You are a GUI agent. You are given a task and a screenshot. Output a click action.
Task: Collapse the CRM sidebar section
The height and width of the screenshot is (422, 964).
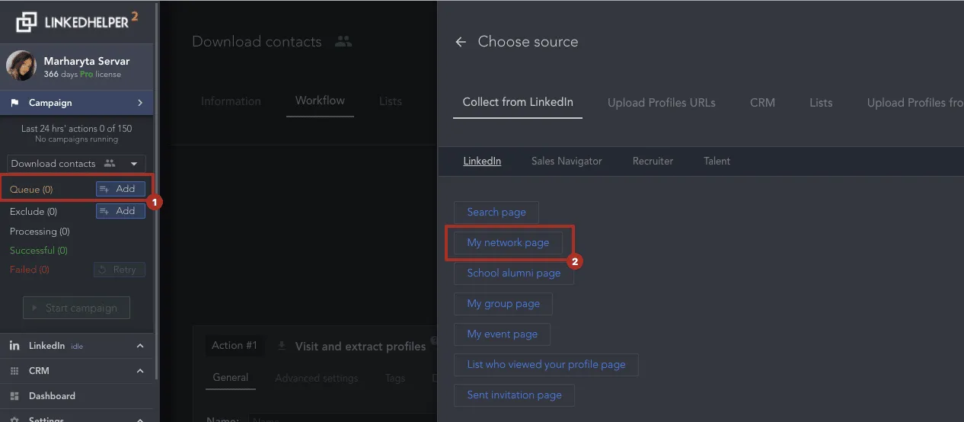pyautogui.click(x=140, y=371)
